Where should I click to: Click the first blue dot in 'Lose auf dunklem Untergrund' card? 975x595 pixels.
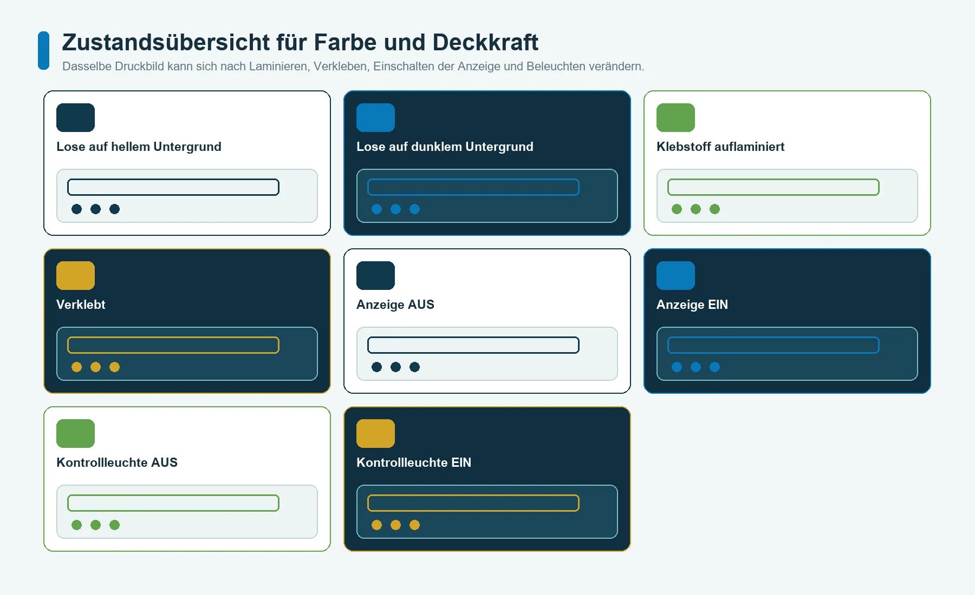click(x=376, y=209)
